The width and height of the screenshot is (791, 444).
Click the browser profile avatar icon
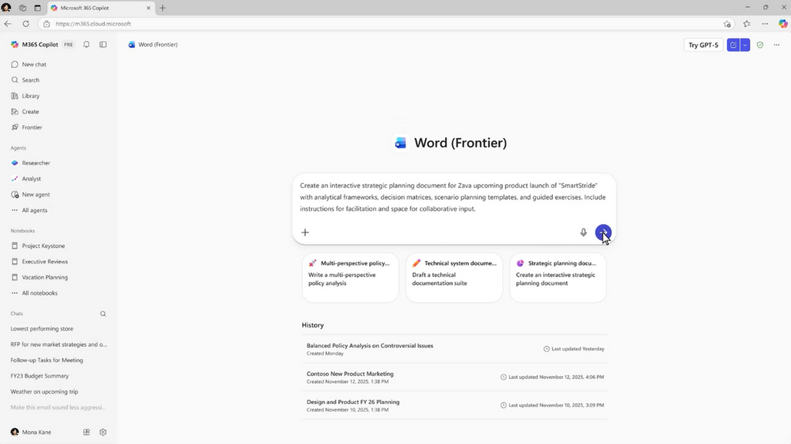[x=6, y=8]
